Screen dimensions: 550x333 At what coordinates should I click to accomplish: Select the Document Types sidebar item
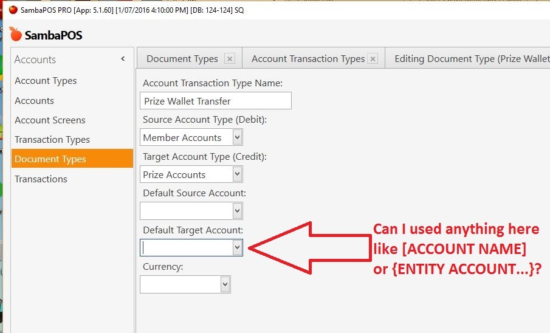(x=72, y=159)
